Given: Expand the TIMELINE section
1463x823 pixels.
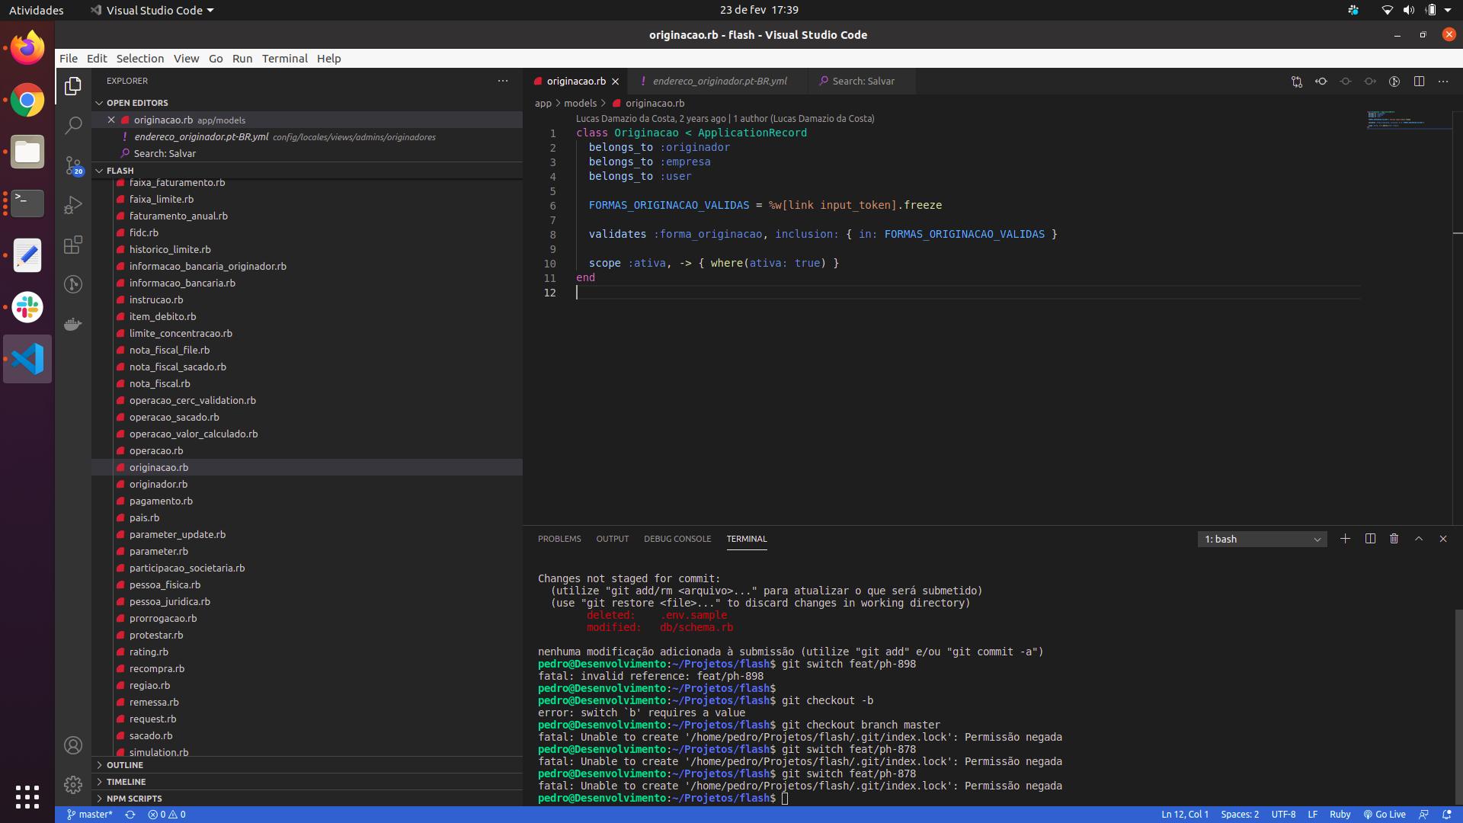Looking at the screenshot, I should [126, 782].
